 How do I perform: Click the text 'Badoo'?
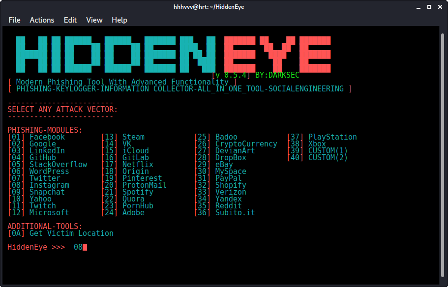tap(226, 137)
